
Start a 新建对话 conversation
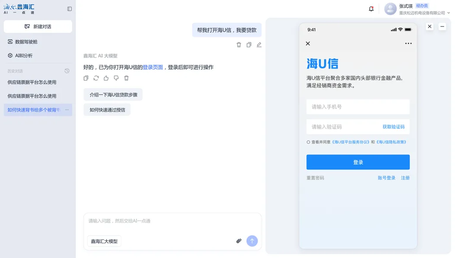pyautogui.click(x=38, y=26)
